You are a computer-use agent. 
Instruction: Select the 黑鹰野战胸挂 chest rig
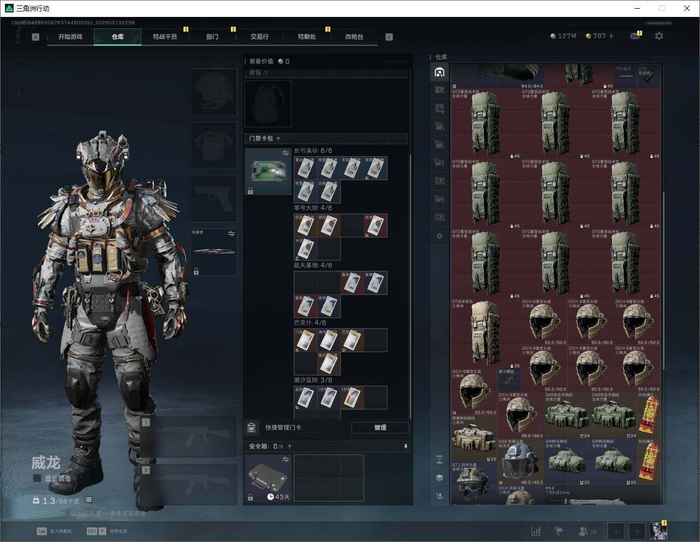click(x=474, y=438)
